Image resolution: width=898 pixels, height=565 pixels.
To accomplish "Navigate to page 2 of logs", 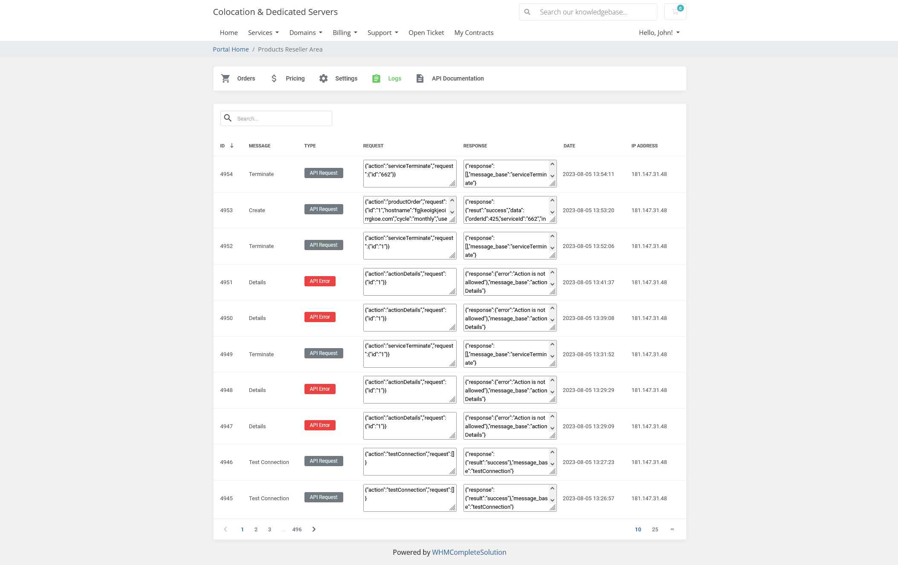I will (x=256, y=528).
